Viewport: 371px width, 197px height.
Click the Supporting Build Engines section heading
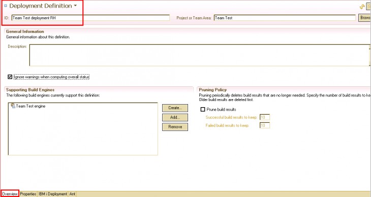[x=30, y=90]
